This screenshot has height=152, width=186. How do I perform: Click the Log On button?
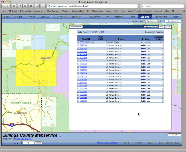[x=174, y=135]
